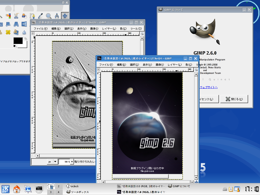Select the Perspective Clone tool
The height and width of the screenshot is (195, 260).
pyautogui.click(x=16, y=32)
